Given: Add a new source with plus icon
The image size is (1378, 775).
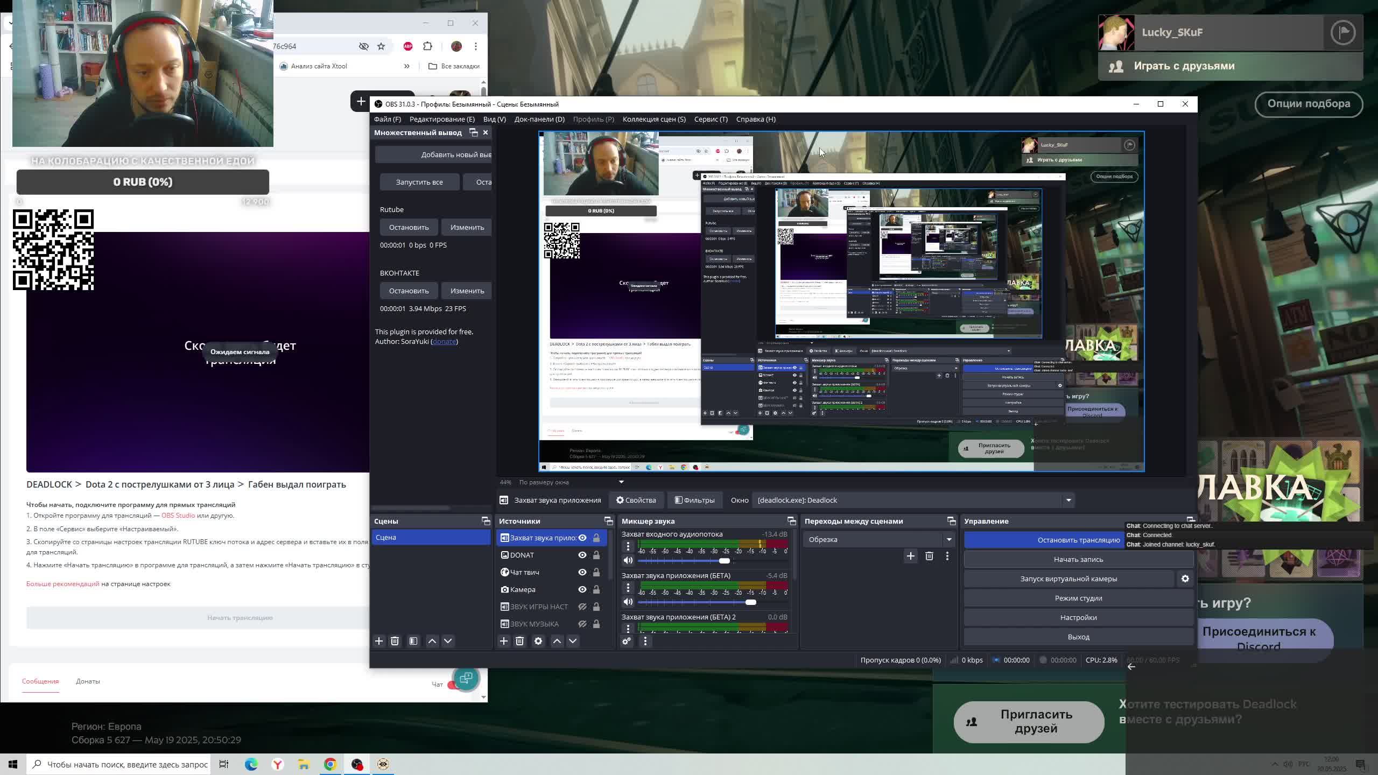Looking at the screenshot, I should click(x=504, y=641).
